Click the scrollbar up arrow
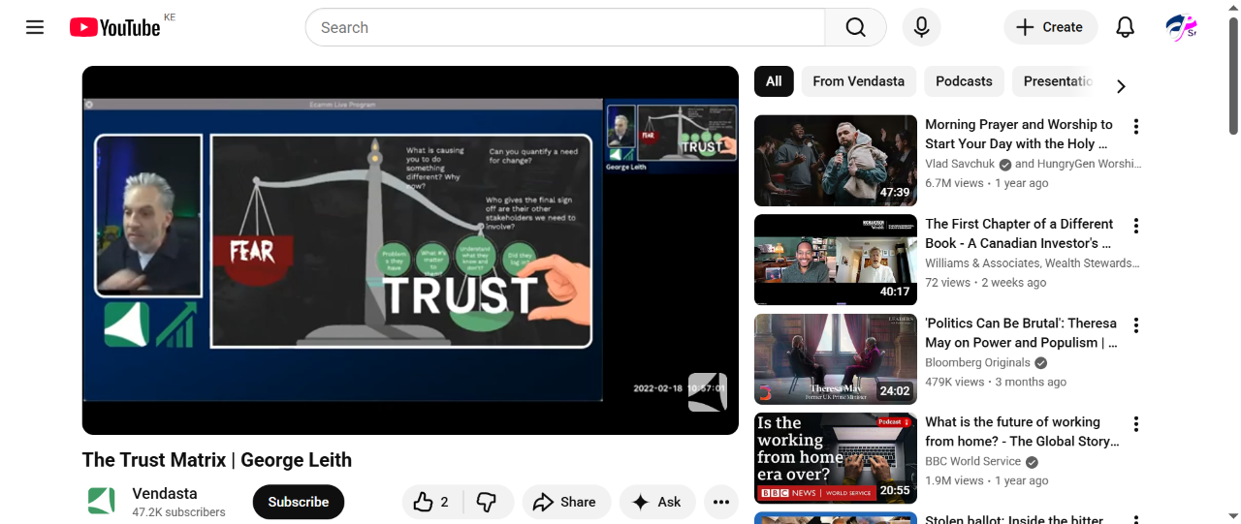The width and height of the screenshot is (1241, 524). pos(1233,8)
